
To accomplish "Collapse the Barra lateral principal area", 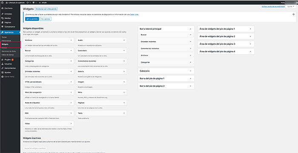I will point(190,29).
